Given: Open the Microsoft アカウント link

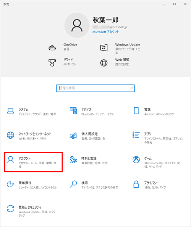Looking at the screenshot, I should click(106, 32).
